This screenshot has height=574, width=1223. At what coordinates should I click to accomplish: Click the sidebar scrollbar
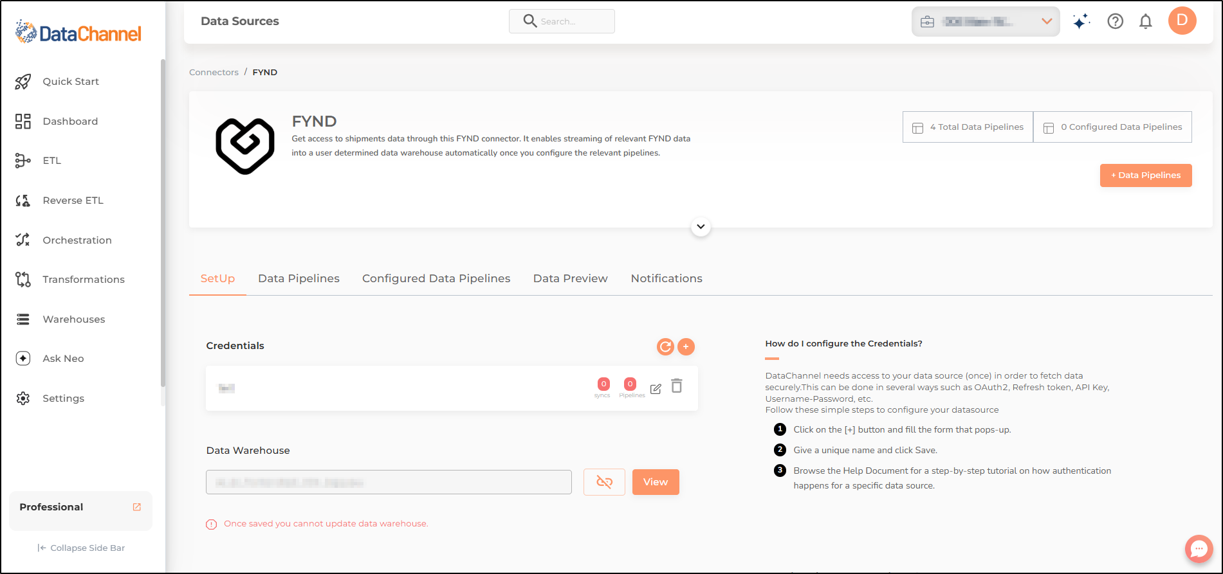(163, 222)
